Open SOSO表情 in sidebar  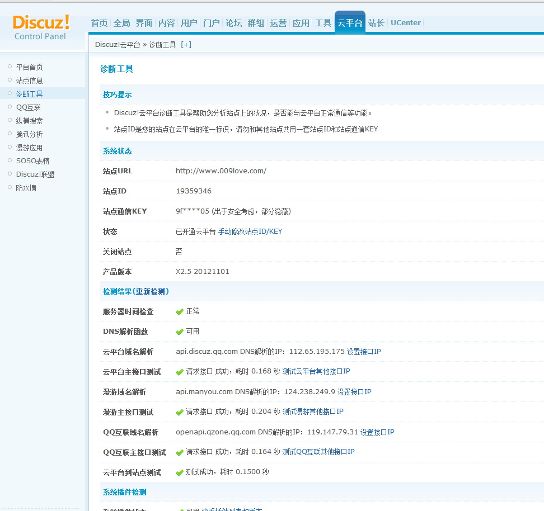(x=33, y=161)
